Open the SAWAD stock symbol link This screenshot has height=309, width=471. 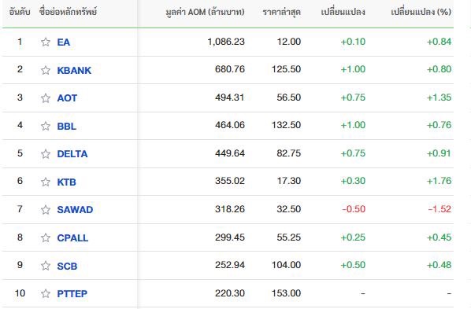click(x=75, y=210)
